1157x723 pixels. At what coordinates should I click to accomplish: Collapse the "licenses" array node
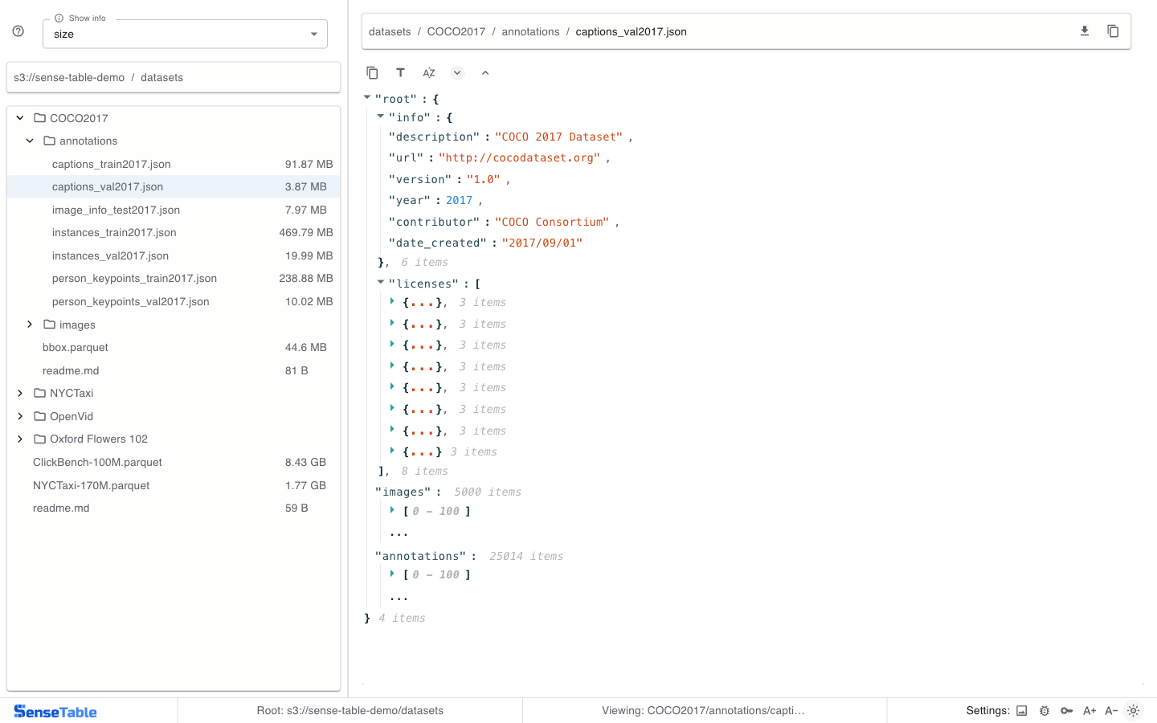click(381, 283)
